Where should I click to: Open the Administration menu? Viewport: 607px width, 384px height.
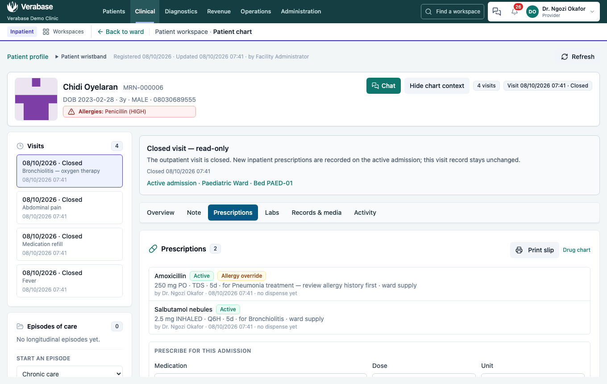point(301,12)
